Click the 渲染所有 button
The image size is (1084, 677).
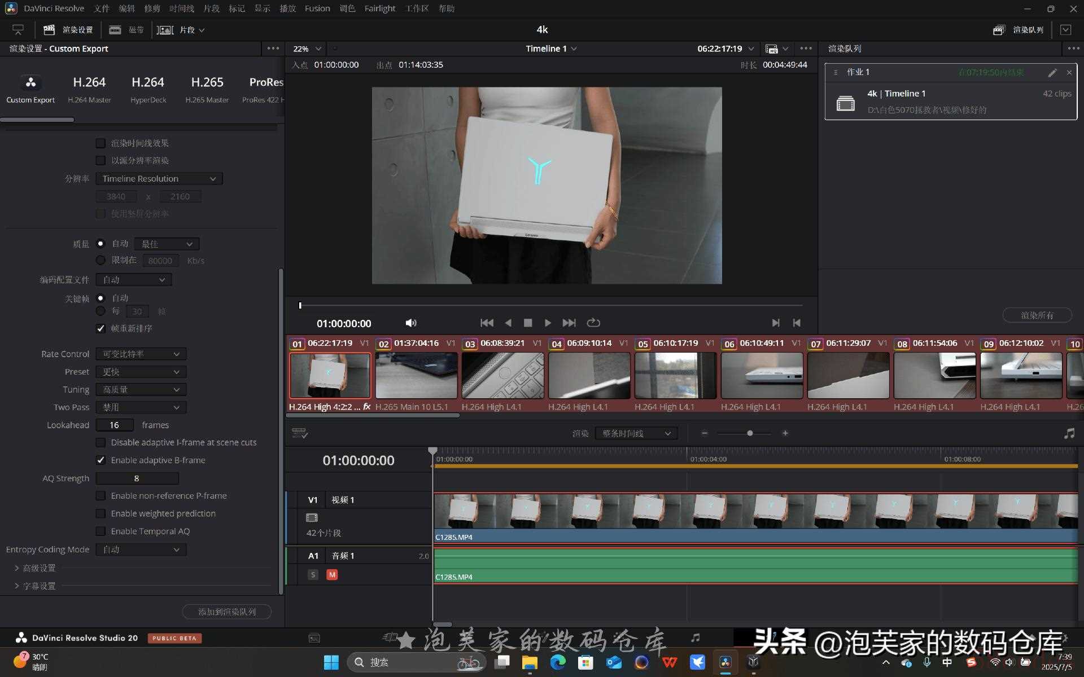point(1037,315)
